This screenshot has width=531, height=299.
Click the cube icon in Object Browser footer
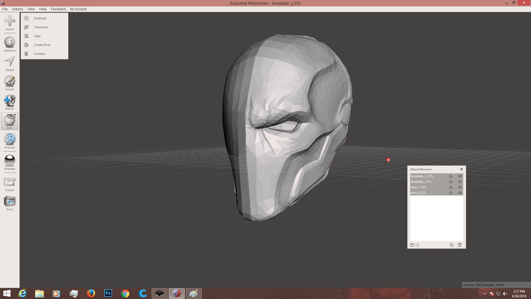pyautogui.click(x=412, y=245)
